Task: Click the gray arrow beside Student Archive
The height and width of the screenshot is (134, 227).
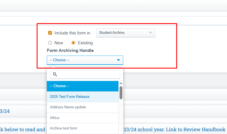Action: (151, 33)
